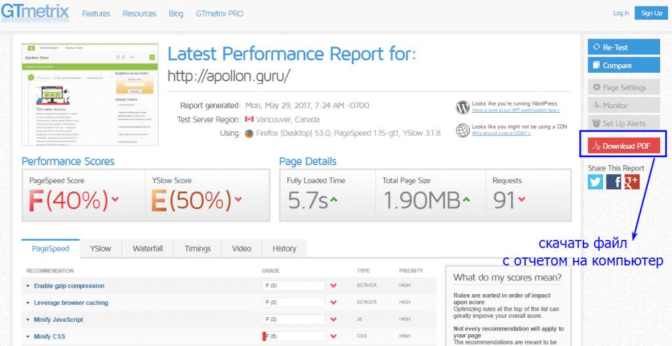Share report on Twitter
Screen dimensions: 672x346
pos(596,182)
